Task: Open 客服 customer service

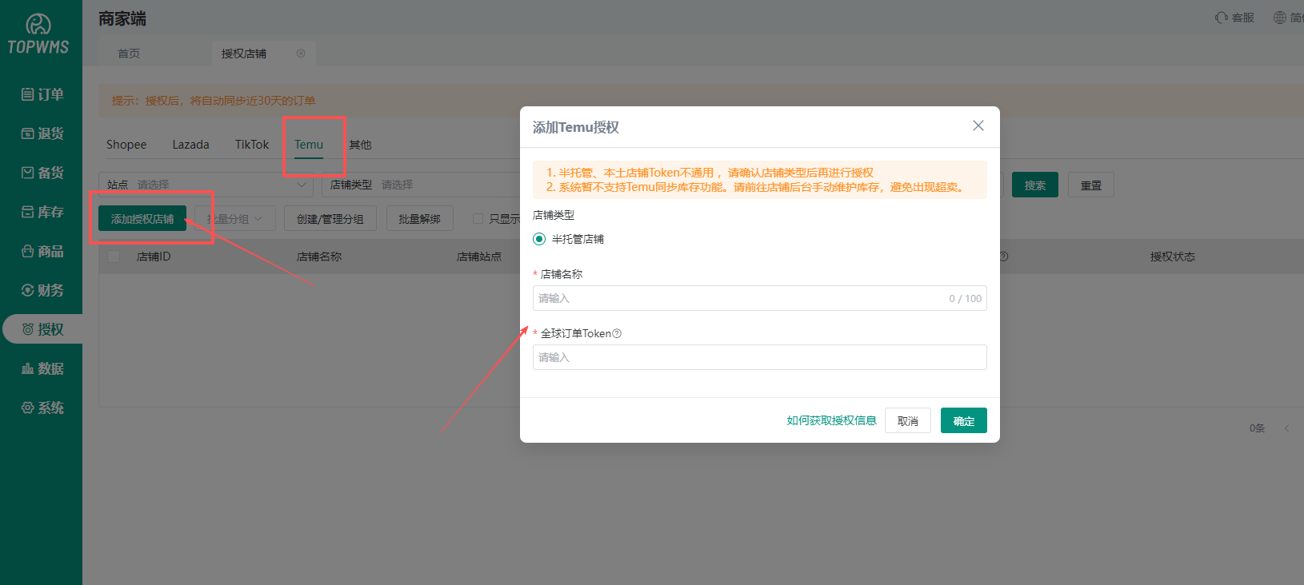Action: click(1234, 18)
